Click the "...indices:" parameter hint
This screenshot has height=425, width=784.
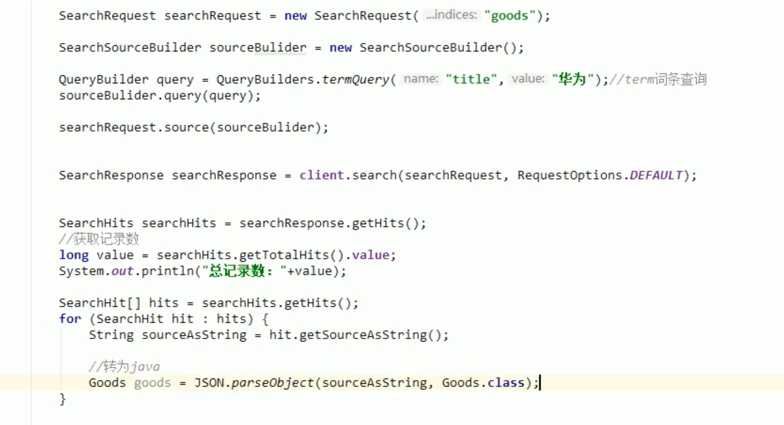(x=451, y=15)
